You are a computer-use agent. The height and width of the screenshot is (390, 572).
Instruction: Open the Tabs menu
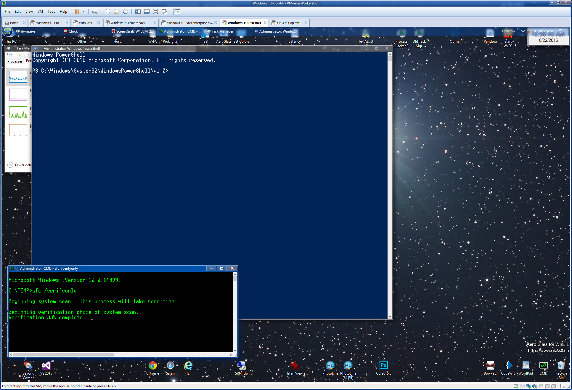pos(51,12)
